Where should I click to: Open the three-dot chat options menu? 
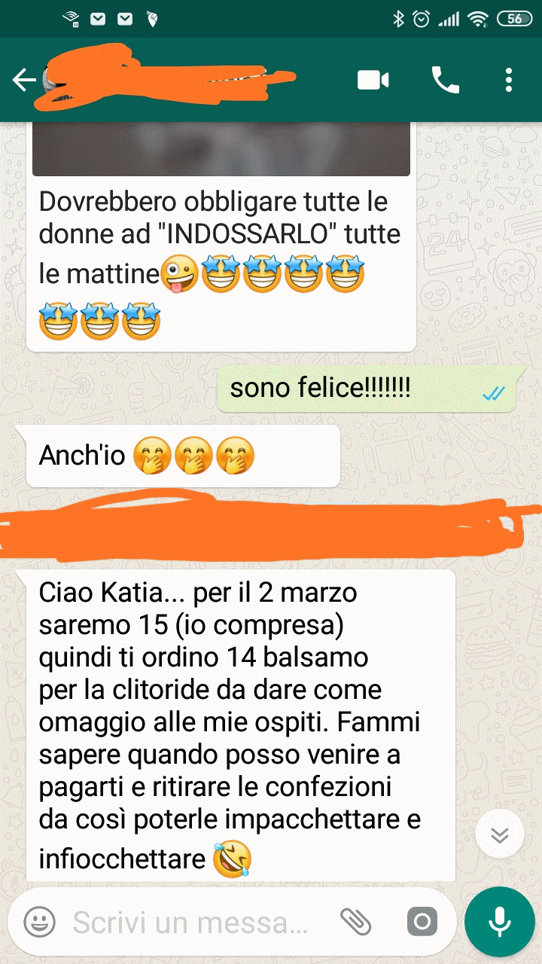click(x=510, y=80)
